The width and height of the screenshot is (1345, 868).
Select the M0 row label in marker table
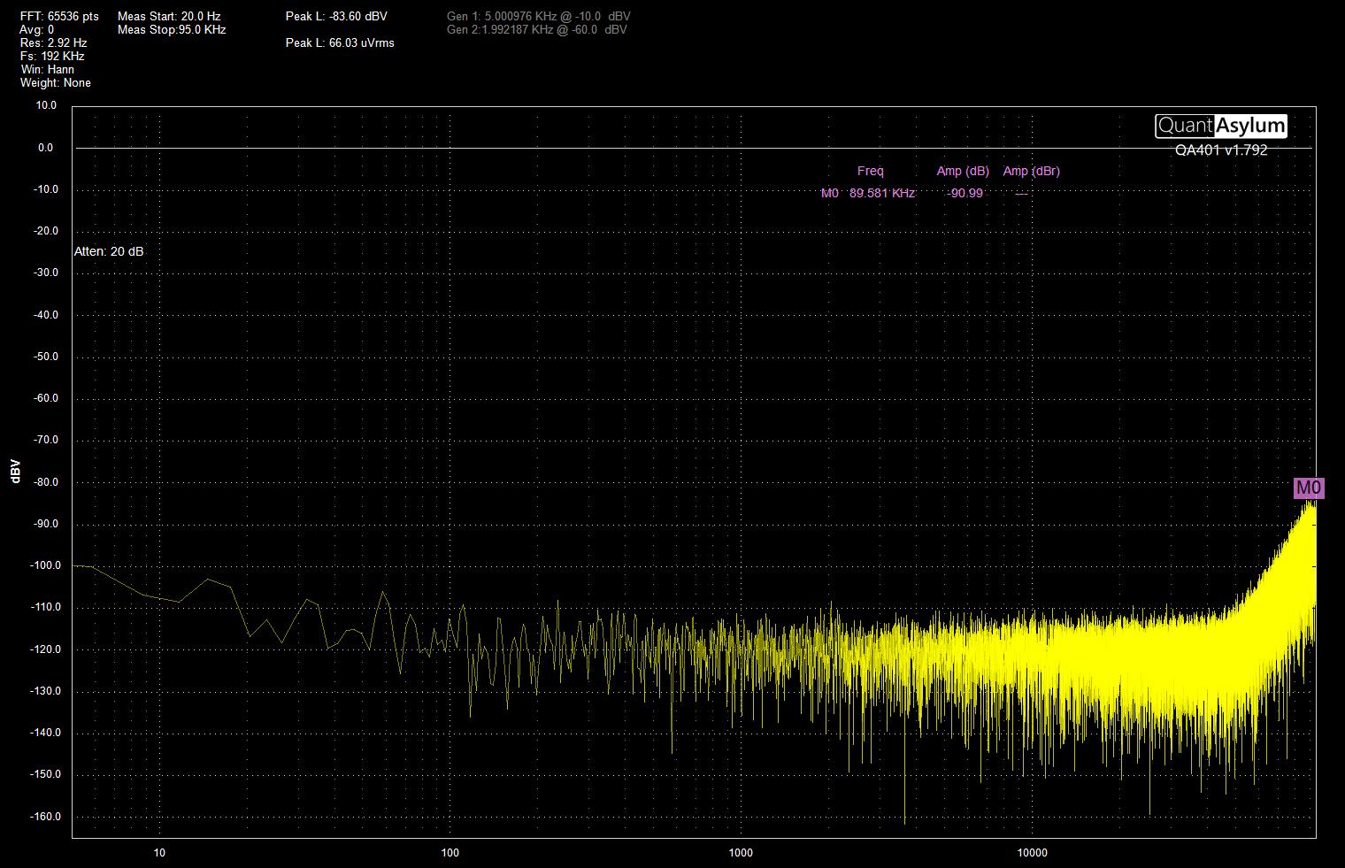829,193
